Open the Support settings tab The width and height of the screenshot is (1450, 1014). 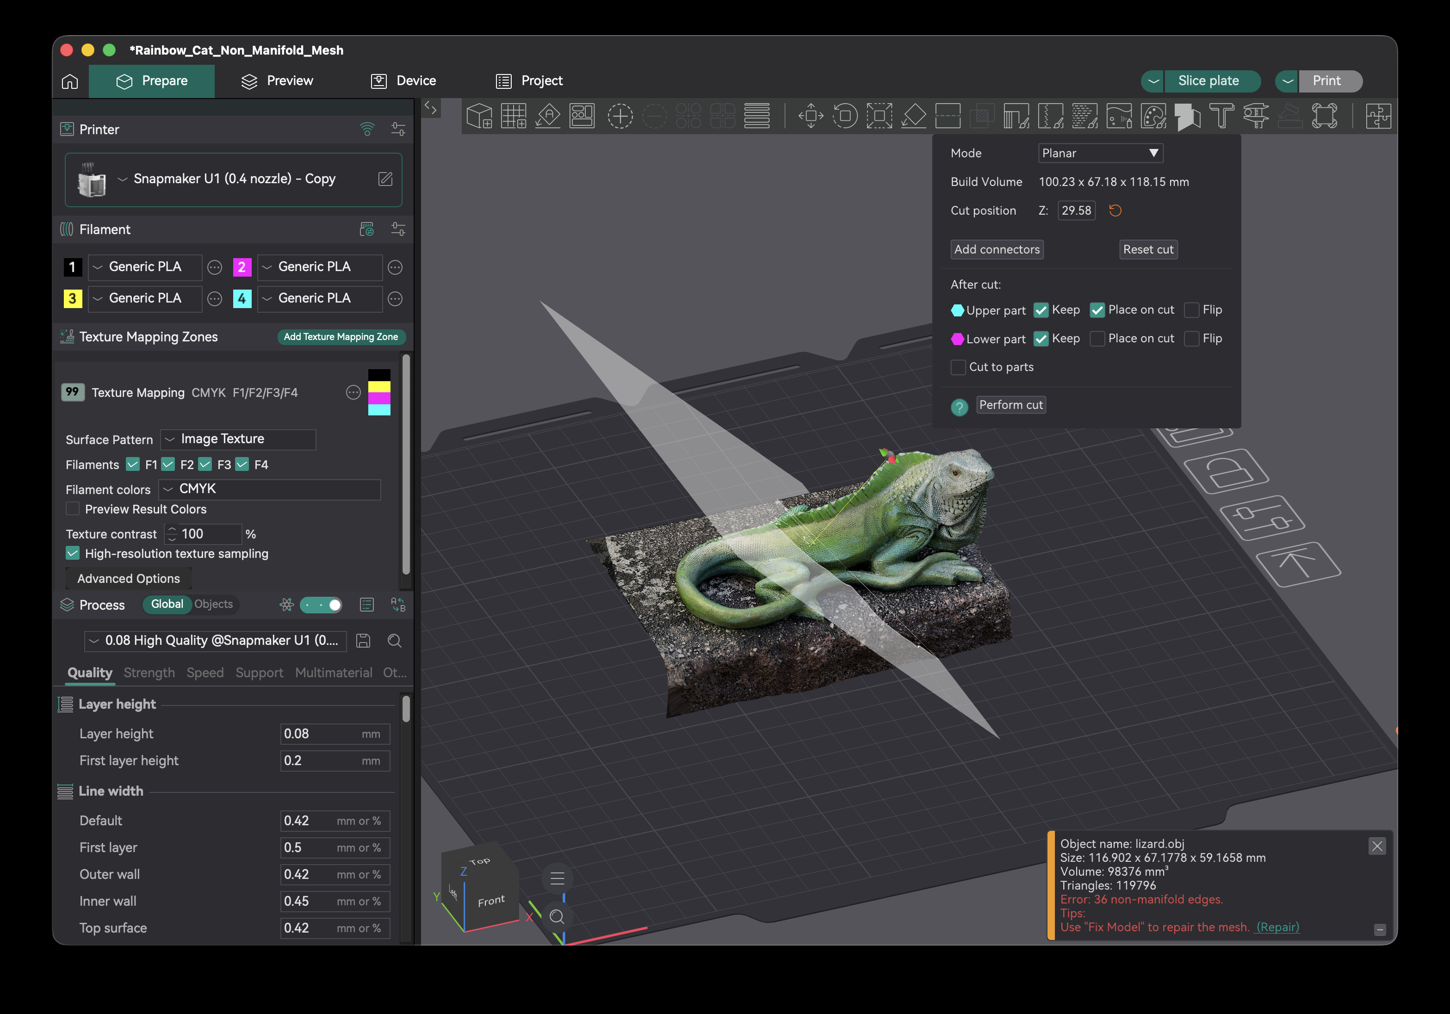click(x=259, y=673)
